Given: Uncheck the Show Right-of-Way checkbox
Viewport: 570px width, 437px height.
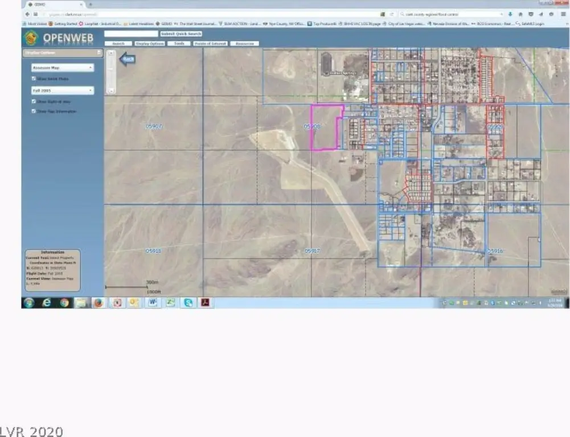Looking at the screenshot, I should pyautogui.click(x=34, y=101).
